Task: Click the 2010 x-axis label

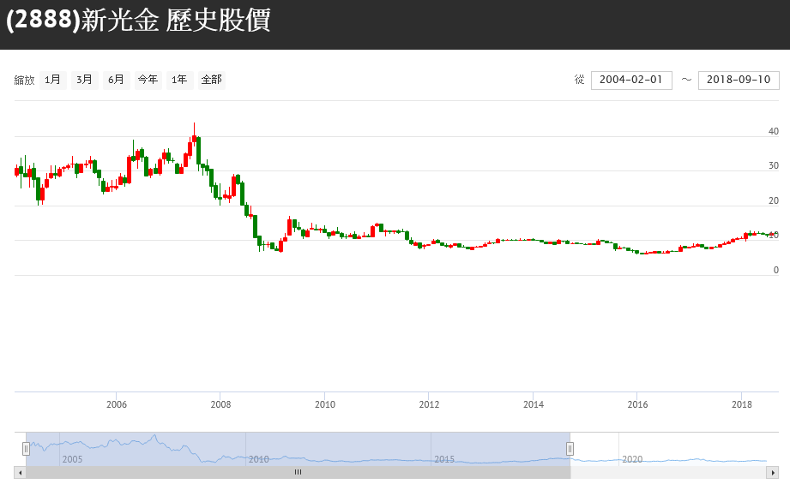Action: 325,404
